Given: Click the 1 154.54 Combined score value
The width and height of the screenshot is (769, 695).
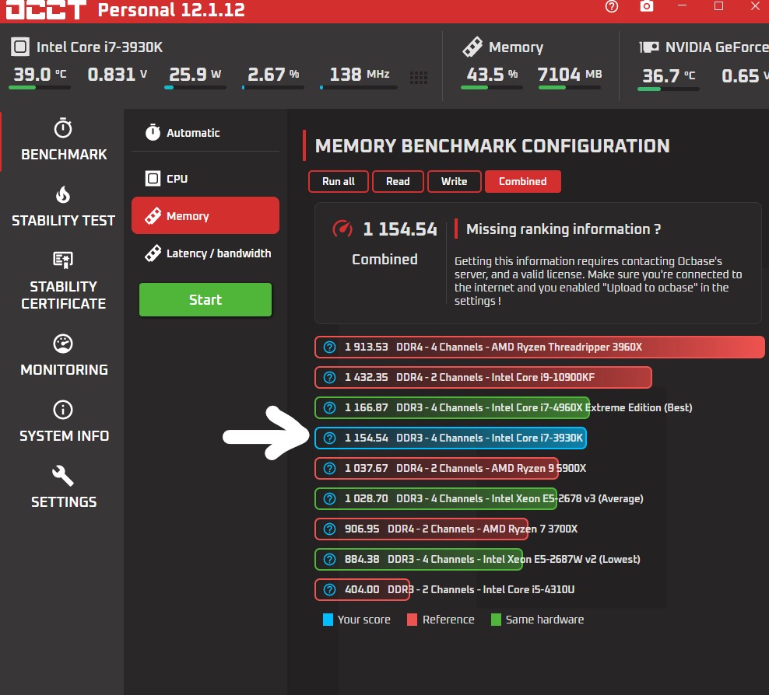Looking at the screenshot, I should [x=400, y=229].
